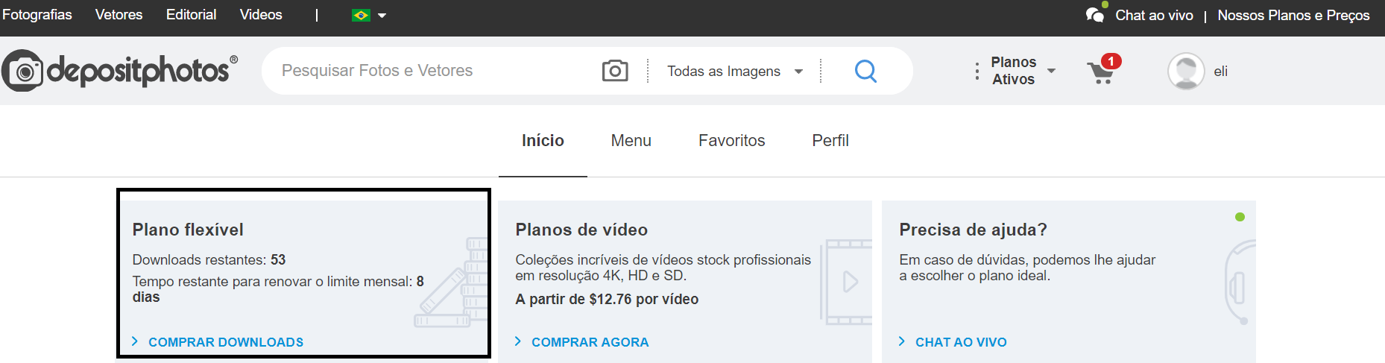Click A partir de $12.76 por vídeo
This screenshot has height=363, width=1385.
pyautogui.click(x=607, y=299)
